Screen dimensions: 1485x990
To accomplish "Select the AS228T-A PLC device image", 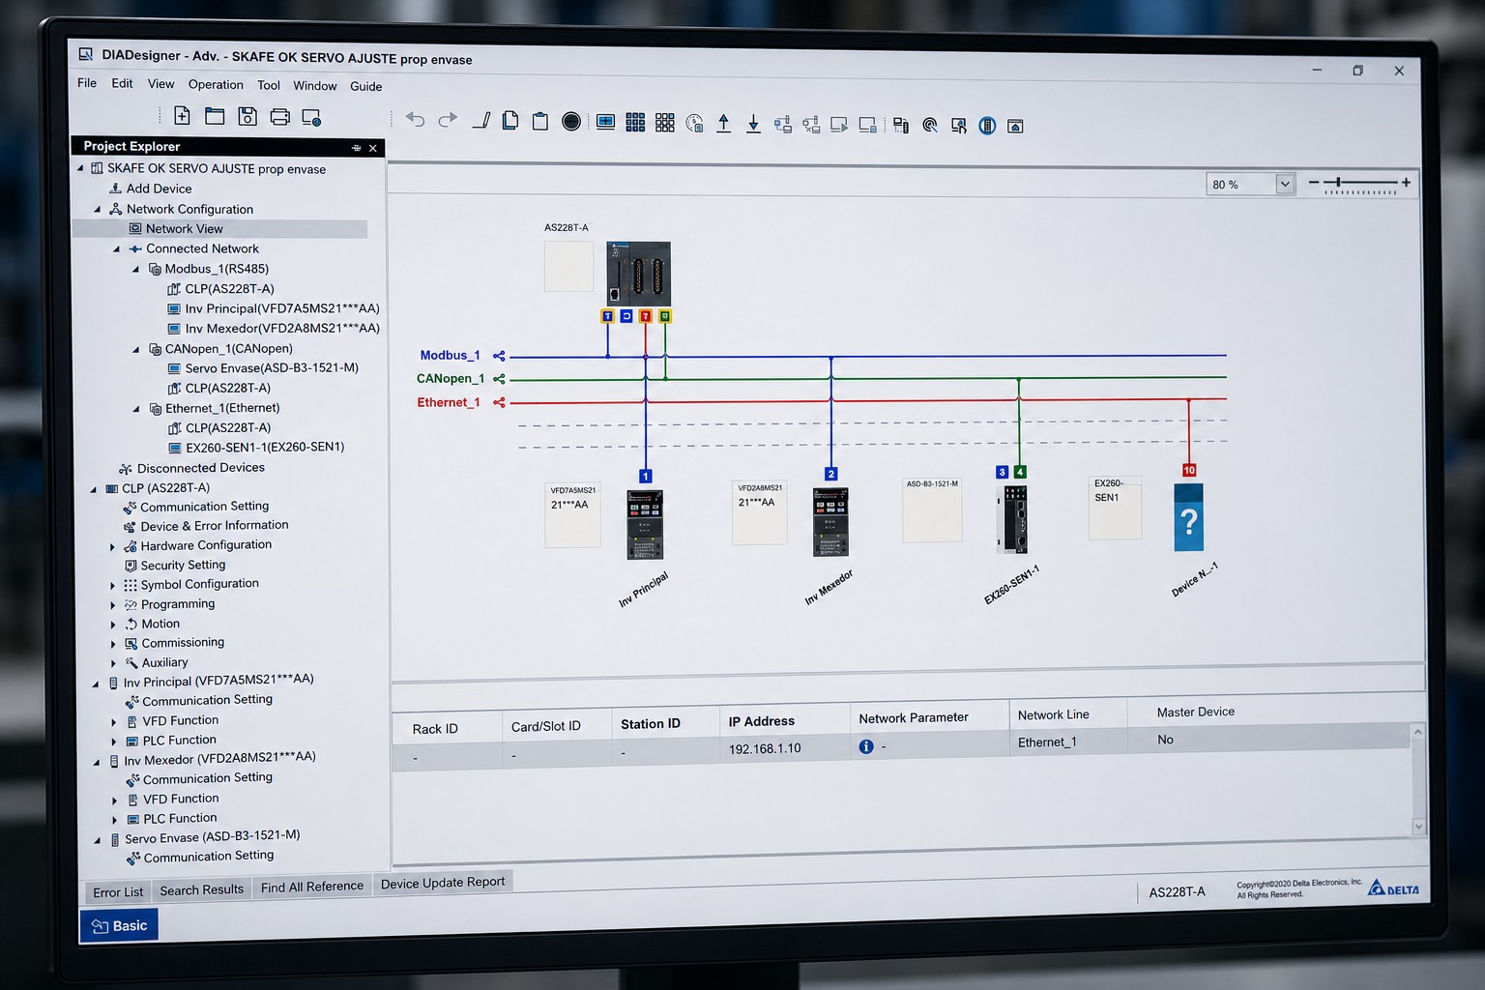I will [x=638, y=274].
